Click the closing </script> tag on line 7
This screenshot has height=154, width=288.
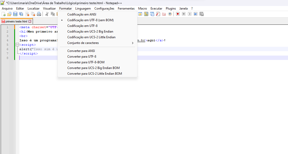pos(29,53)
